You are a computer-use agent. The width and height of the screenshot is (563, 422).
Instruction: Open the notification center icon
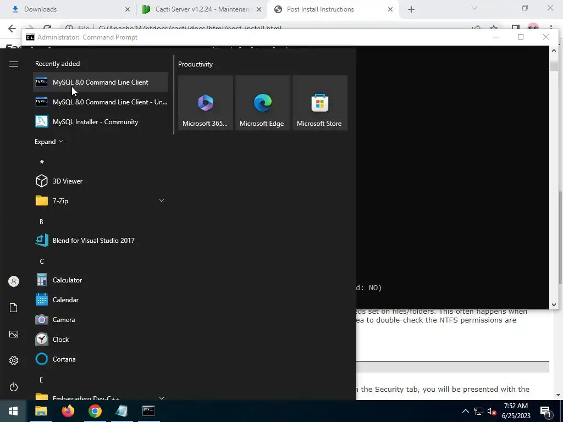545,411
